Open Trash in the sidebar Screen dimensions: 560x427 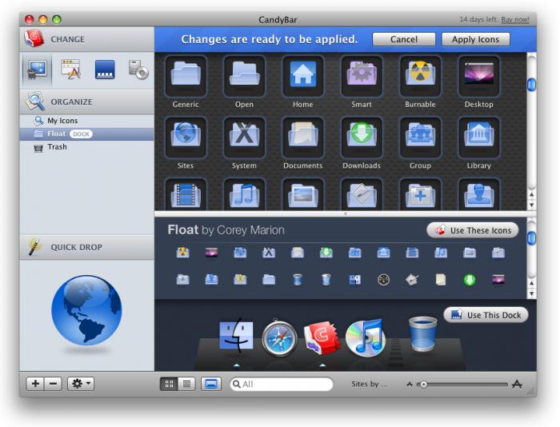tap(86, 147)
